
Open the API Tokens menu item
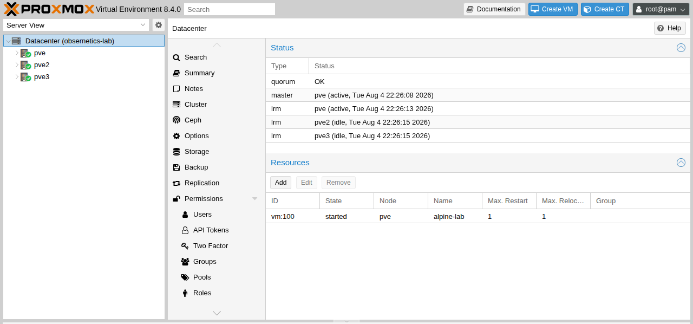coord(217,230)
